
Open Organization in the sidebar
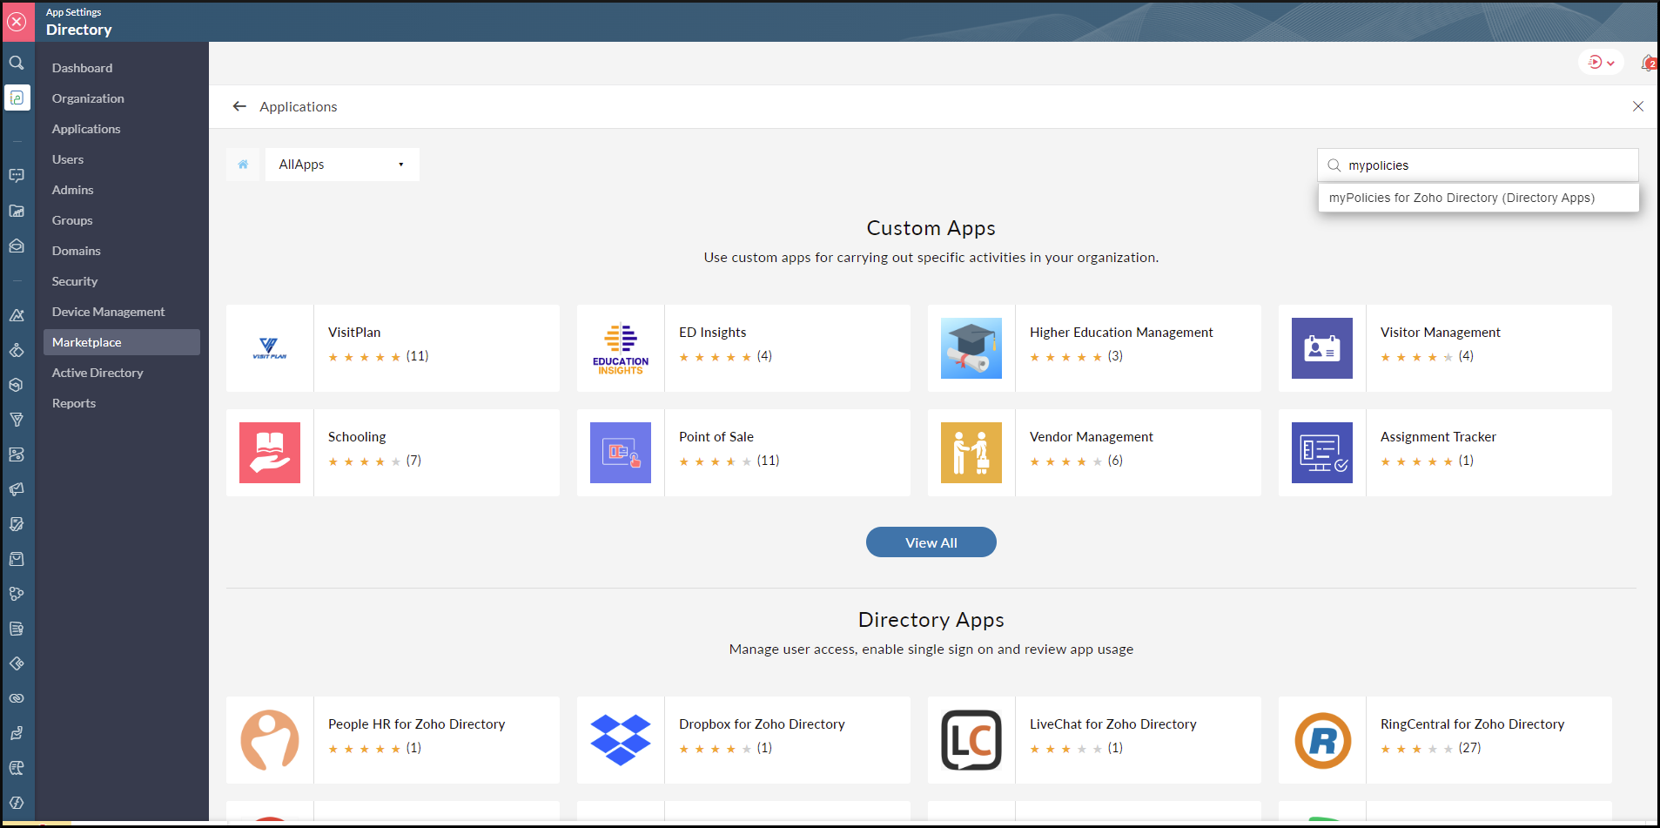coord(88,98)
